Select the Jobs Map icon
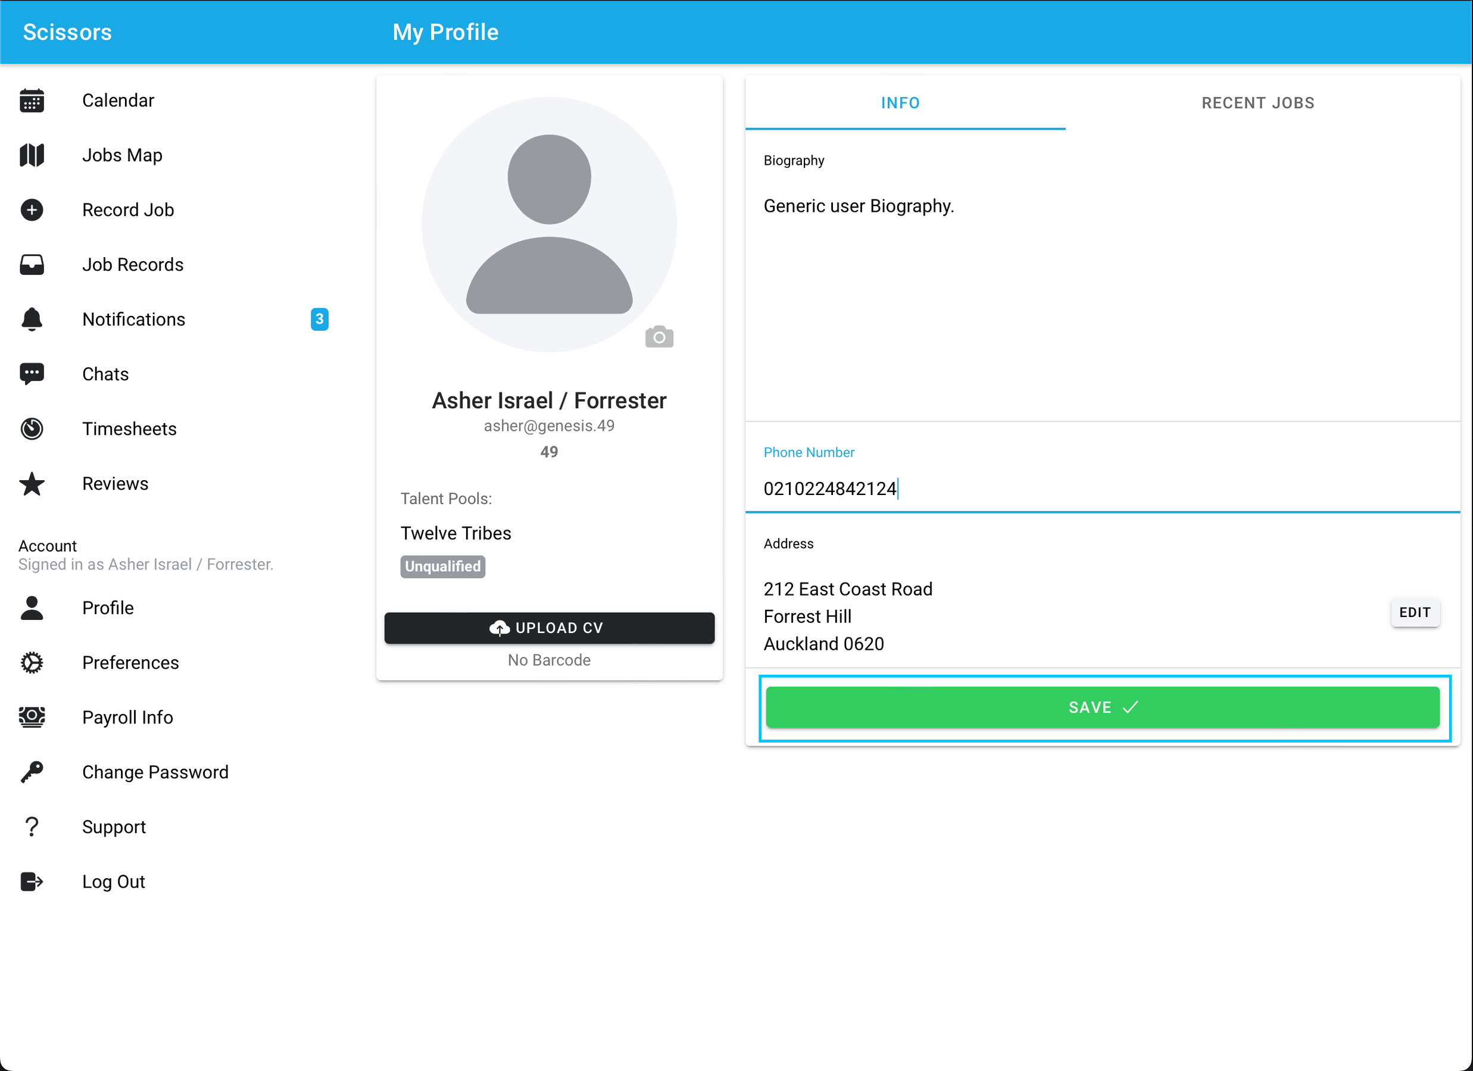Image resolution: width=1473 pixels, height=1071 pixels. [x=32, y=155]
